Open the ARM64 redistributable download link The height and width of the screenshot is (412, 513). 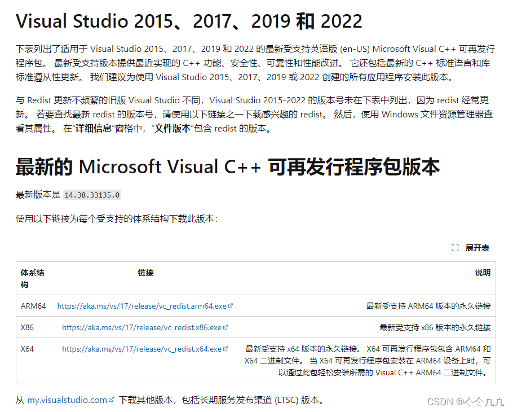point(140,305)
